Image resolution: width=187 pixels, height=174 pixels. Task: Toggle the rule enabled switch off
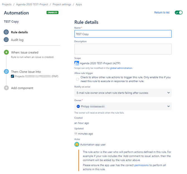[x=179, y=13]
